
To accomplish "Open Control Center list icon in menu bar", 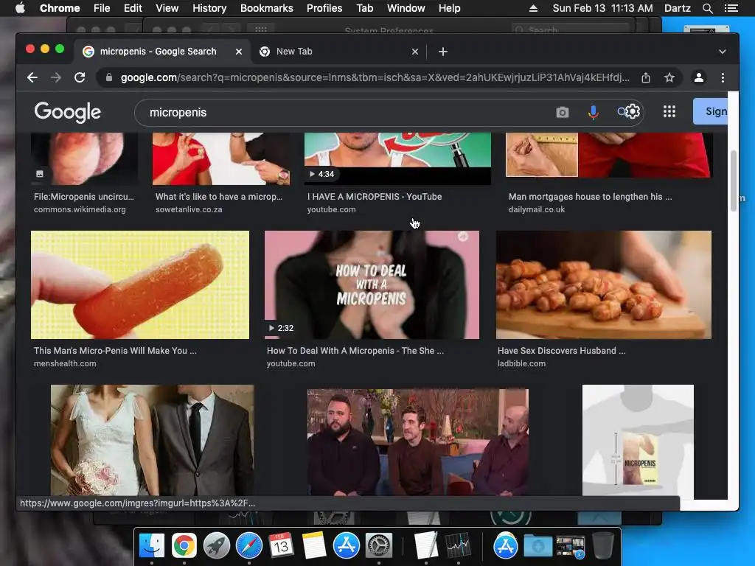I will (x=731, y=8).
